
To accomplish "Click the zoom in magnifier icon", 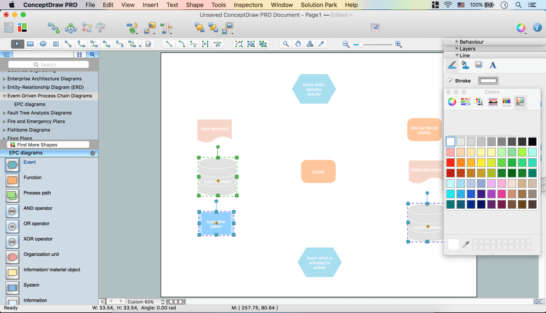I will tap(399, 44).
